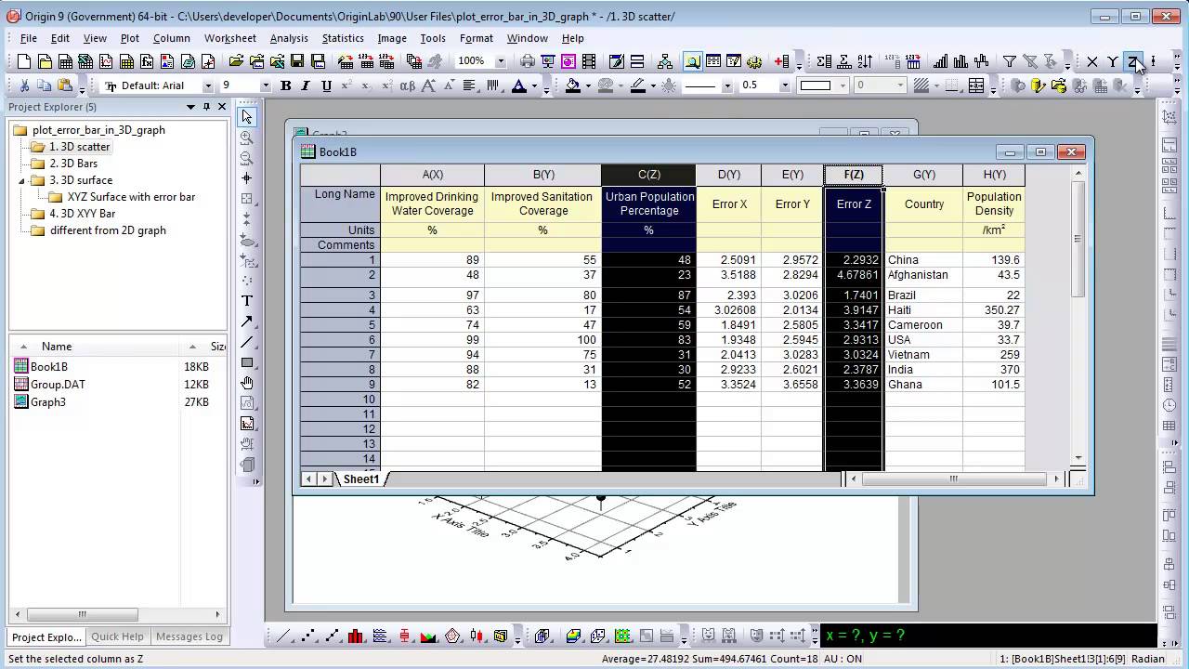Click the Greek symbols αβ icon

click(x=408, y=85)
